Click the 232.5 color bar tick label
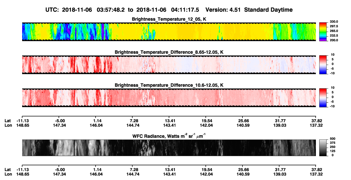351x180 pixels. tap(334, 36)
